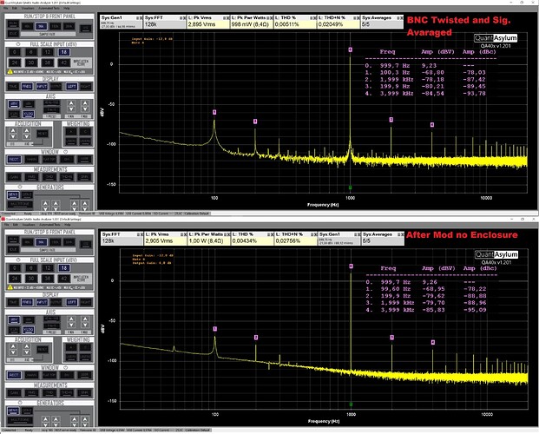Close the Sys:Gen1 tile in BNC Twisted window
The width and height of the screenshot is (539, 434).
[x=141, y=18]
